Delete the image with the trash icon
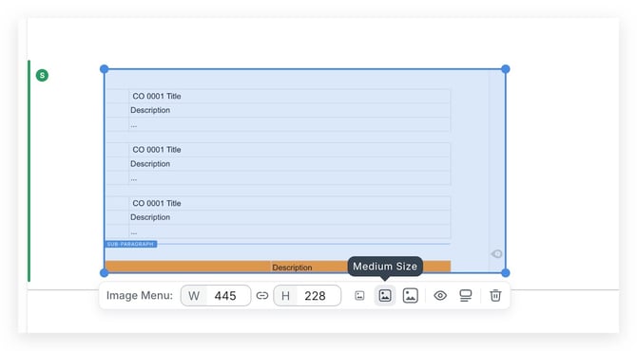The height and width of the screenshot is (351, 637). coord(495,295)
